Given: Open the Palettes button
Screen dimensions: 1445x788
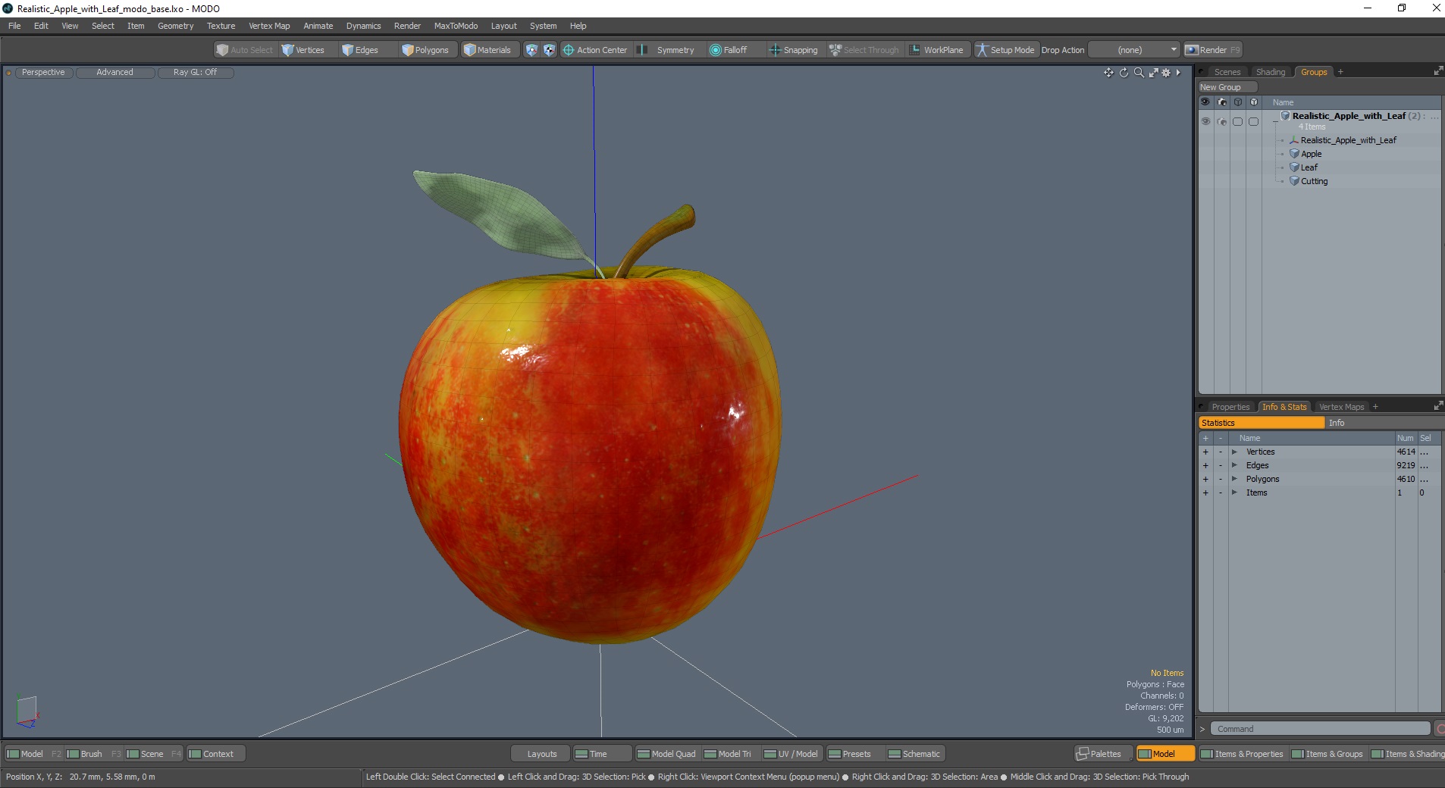Looking at the screenshot, I should tap(1104, 754).
